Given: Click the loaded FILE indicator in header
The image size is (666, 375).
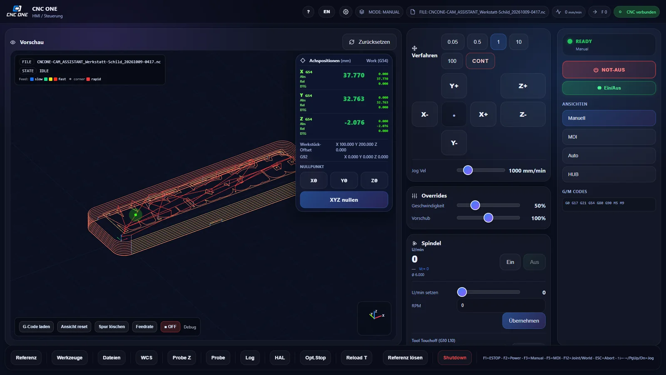Looking at the screenshot, I should pyautogui.click(x=477, y=12).
